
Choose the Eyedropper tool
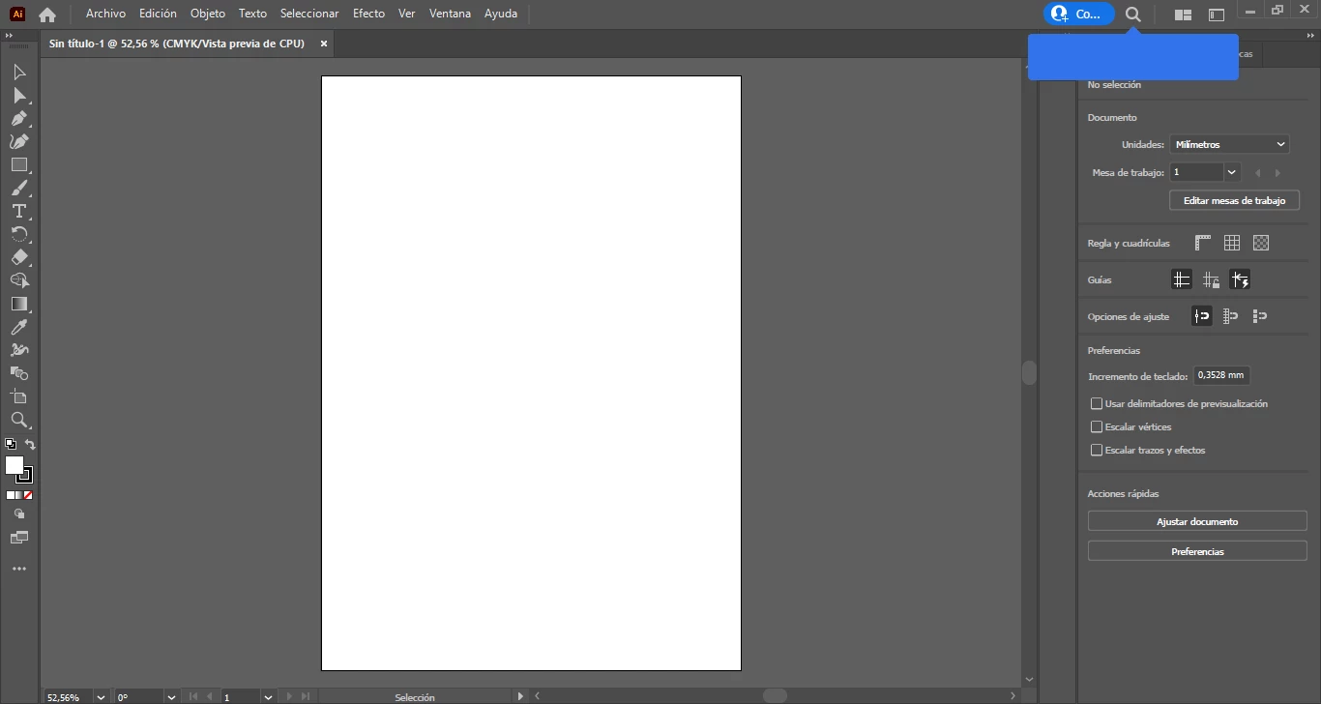click(19, 328)
